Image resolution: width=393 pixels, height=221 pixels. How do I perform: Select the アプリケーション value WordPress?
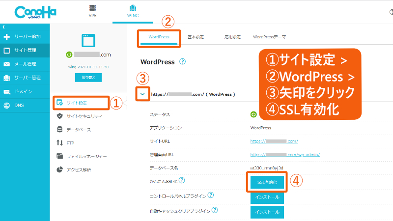tap(261, 128)
